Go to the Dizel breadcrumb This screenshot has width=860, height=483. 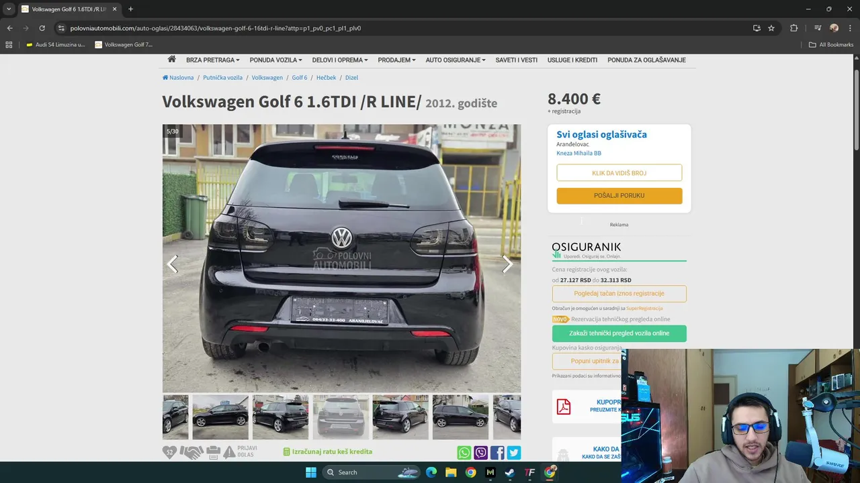[x=351, y=78]
